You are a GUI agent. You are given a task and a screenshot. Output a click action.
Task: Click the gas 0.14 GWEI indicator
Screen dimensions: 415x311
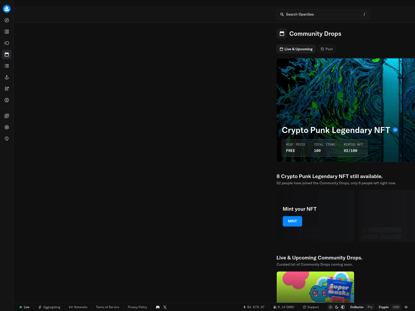(284, 307)
